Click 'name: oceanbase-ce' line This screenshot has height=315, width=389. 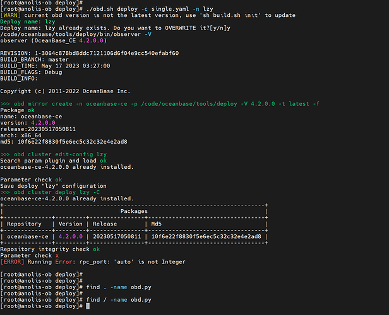(31, 117)
